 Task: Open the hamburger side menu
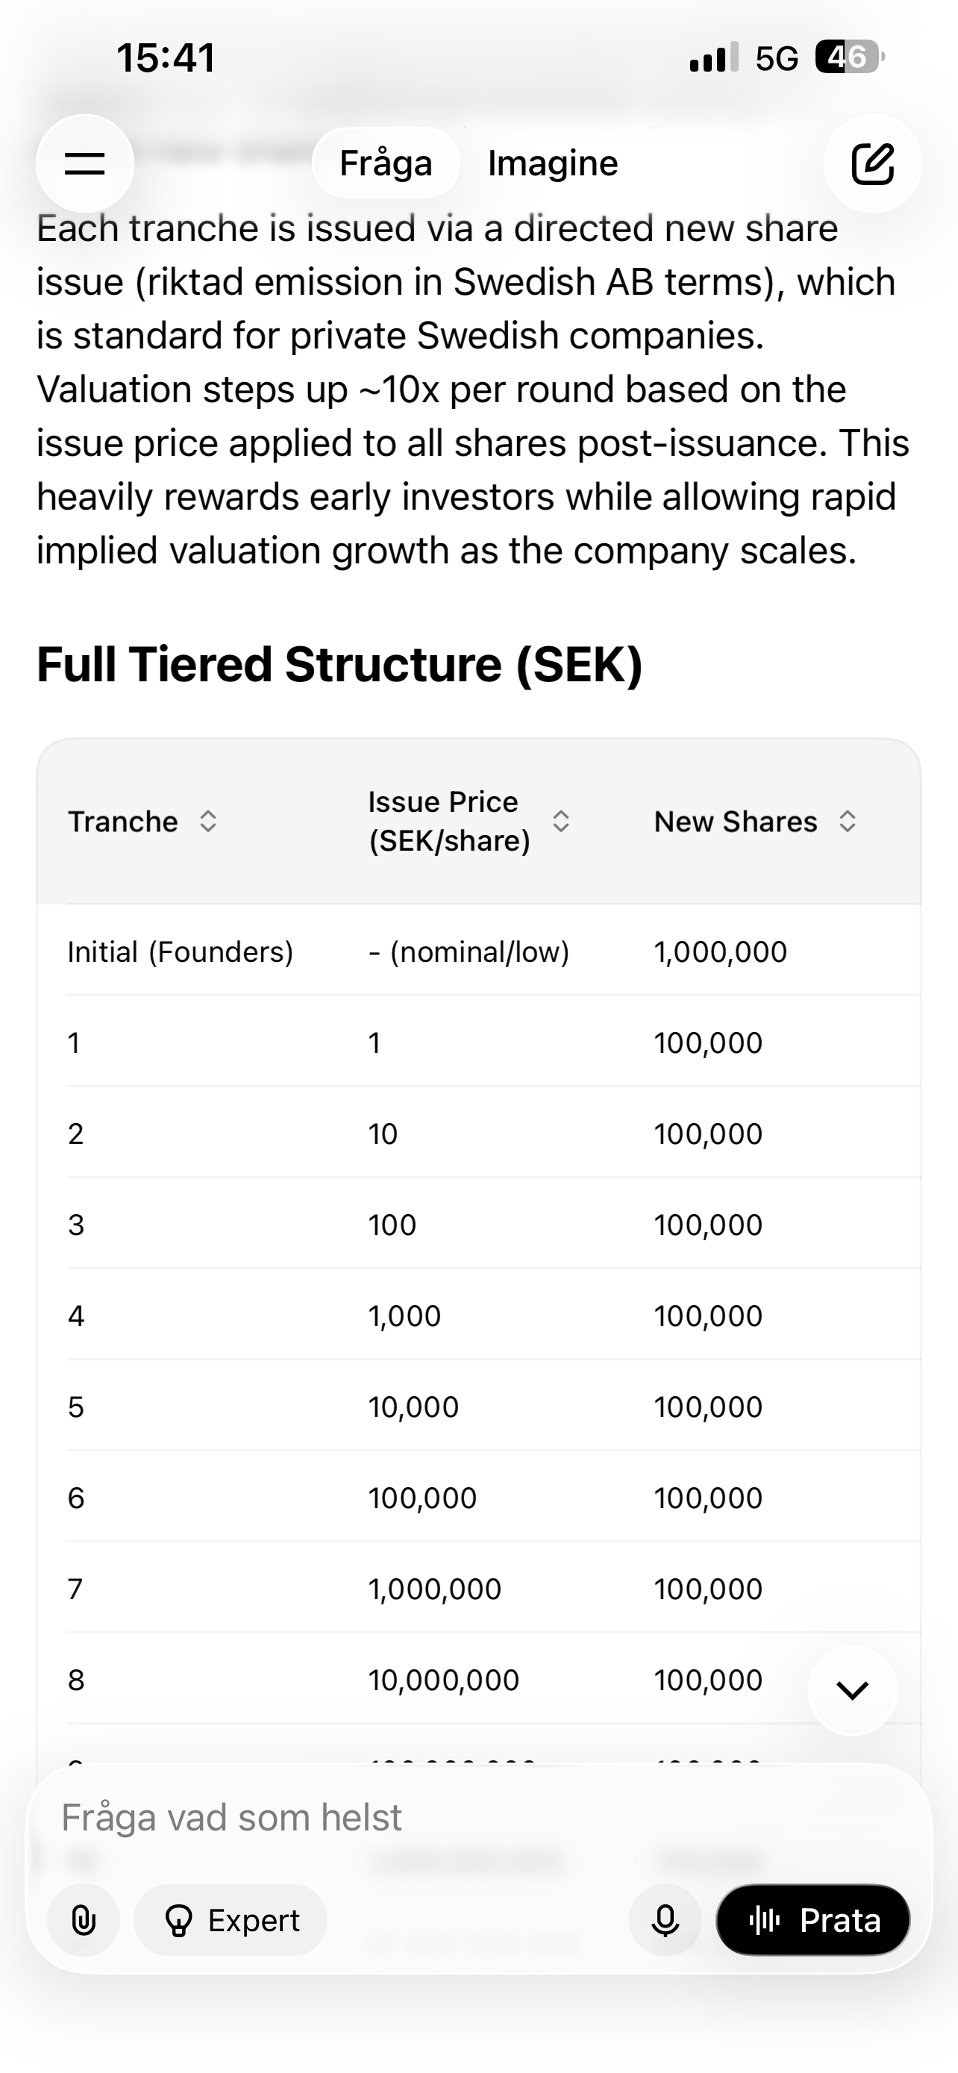(84, 163)
